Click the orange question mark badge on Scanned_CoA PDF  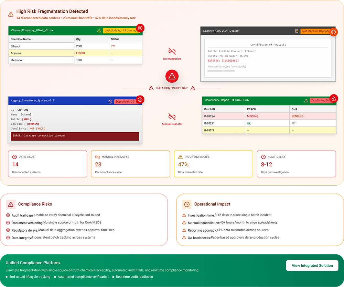pos(333,32)
